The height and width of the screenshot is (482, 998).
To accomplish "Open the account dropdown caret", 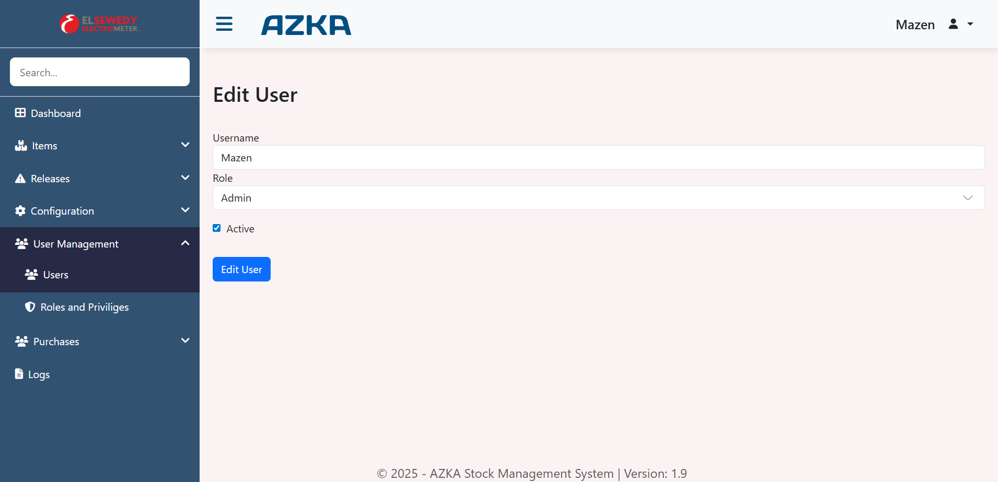I will 970,24.
